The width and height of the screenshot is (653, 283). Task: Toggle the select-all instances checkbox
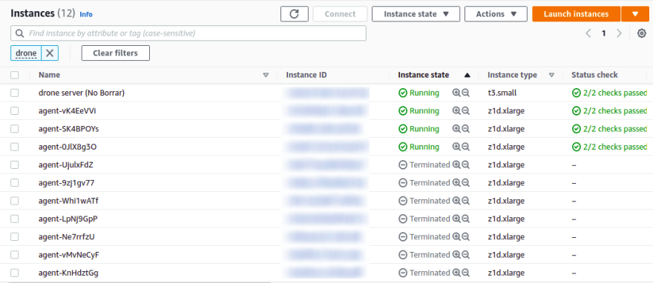pyautogui.click(x=15, y=76)
